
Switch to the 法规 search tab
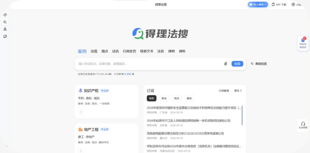[x=94, y=51]
